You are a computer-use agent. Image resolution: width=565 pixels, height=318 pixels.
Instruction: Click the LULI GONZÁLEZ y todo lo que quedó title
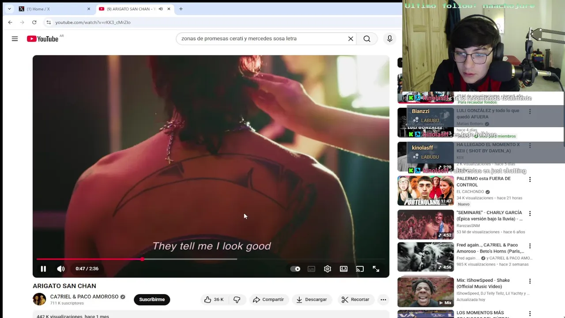(488, 114)
